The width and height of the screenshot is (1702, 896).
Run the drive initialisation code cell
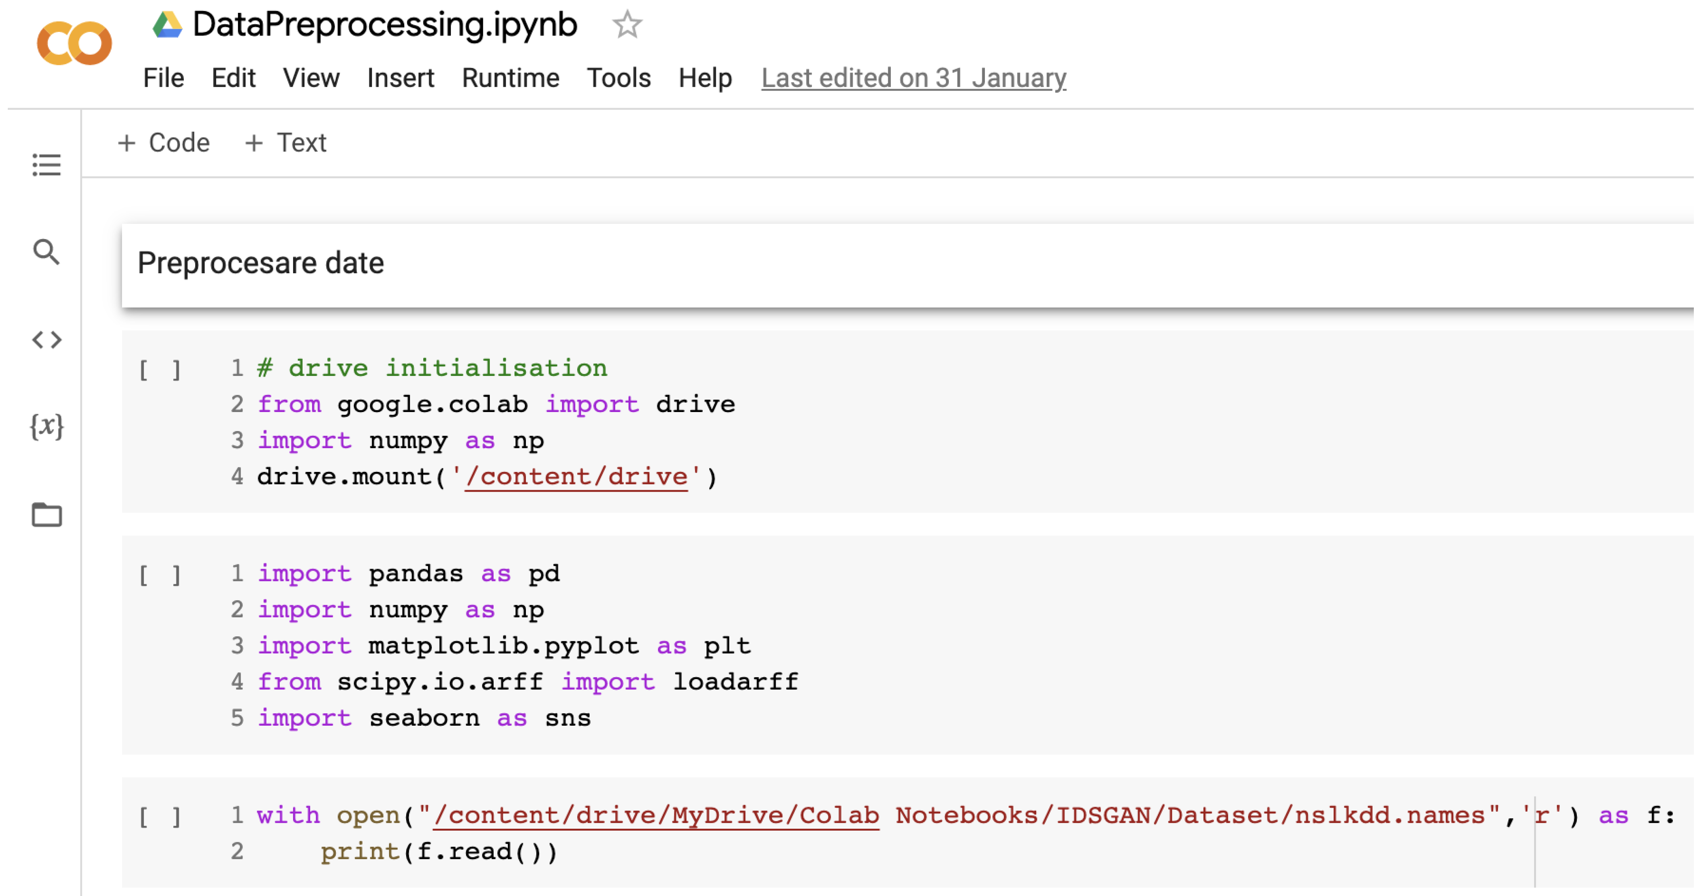point(159,369)
